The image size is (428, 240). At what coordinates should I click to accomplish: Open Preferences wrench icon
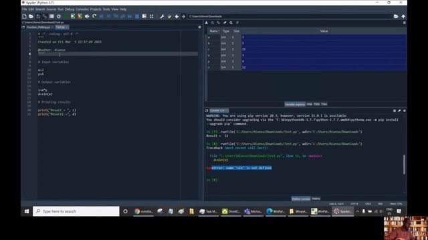[x=162, y=16]
